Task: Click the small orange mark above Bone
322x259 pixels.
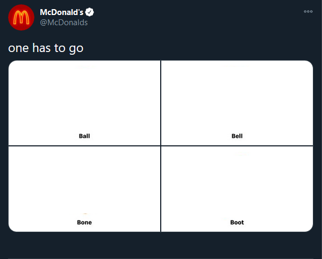Action: click(85, 214)
